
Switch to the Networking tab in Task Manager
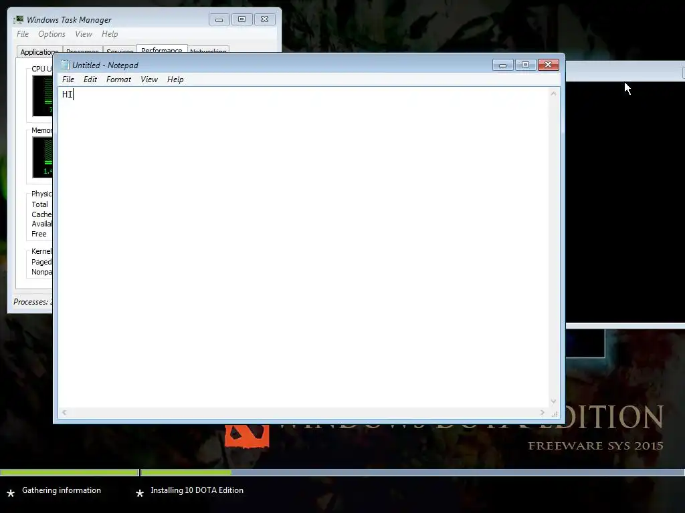pos(208,50)
